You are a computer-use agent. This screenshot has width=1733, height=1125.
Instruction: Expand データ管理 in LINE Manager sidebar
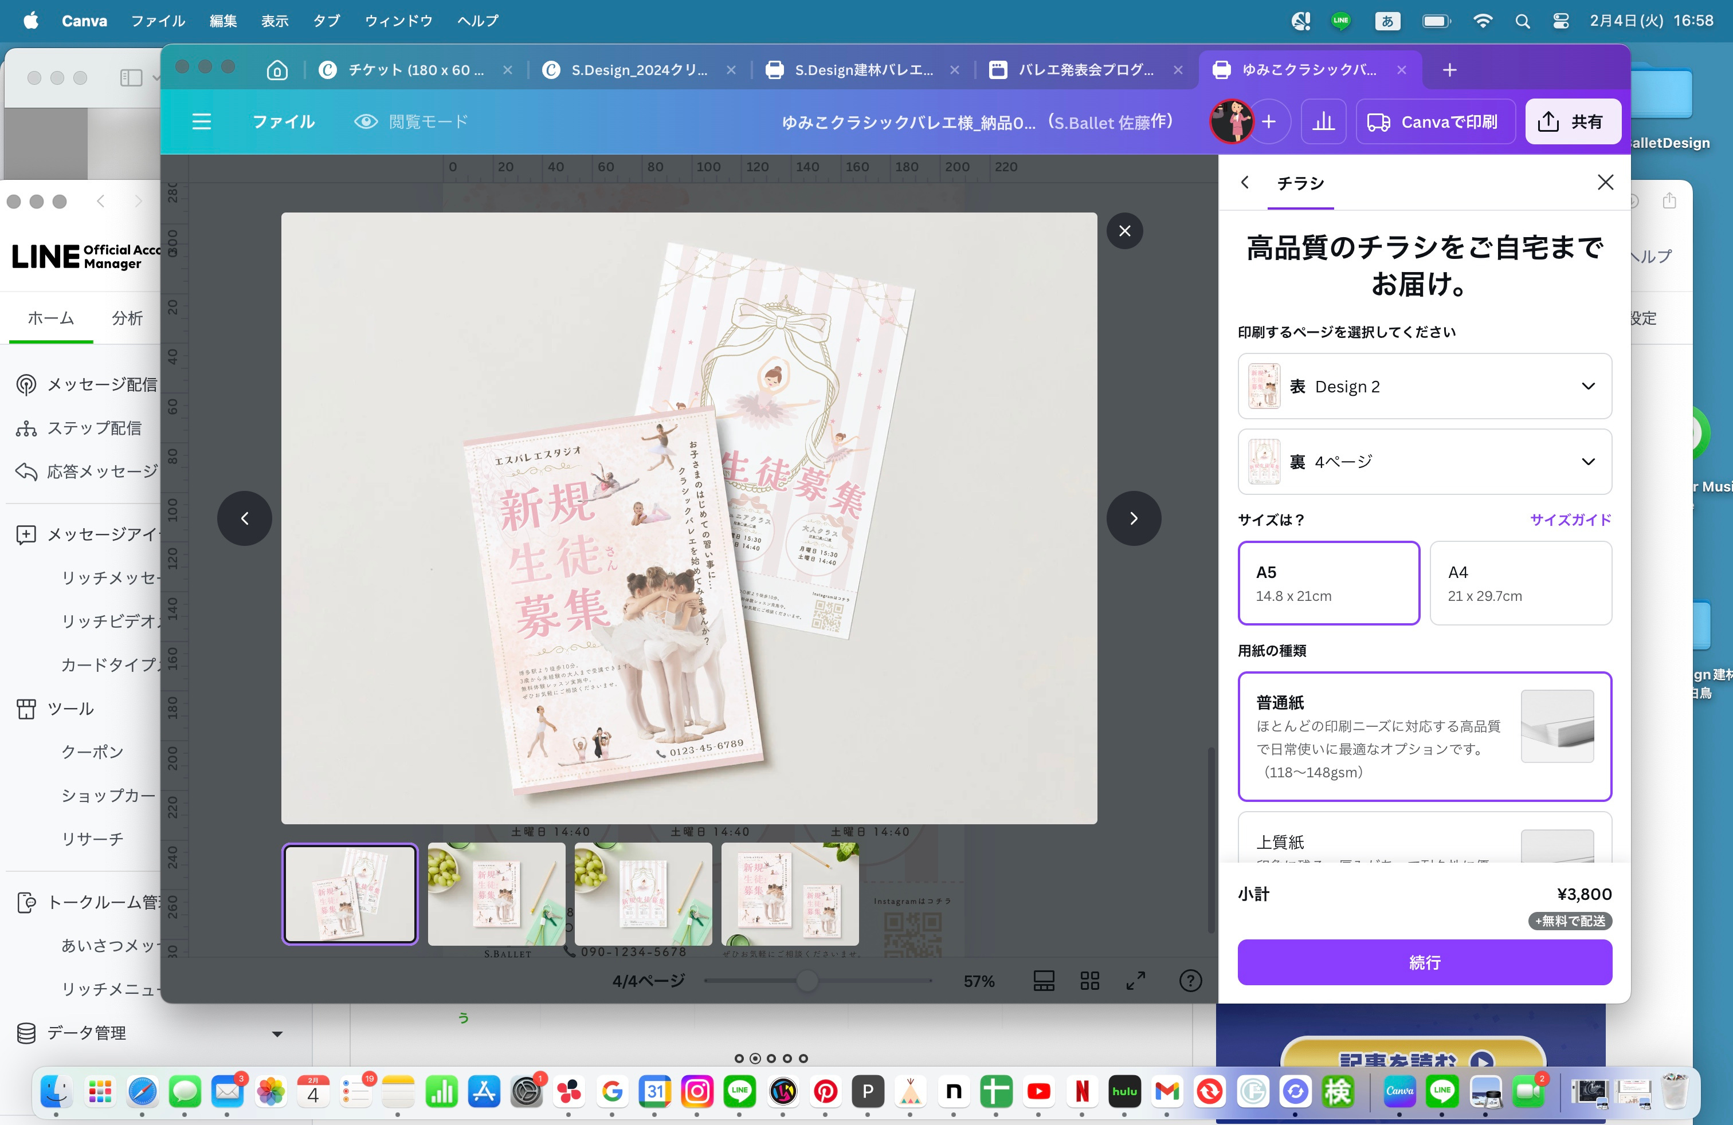(x=277, y=1033)
